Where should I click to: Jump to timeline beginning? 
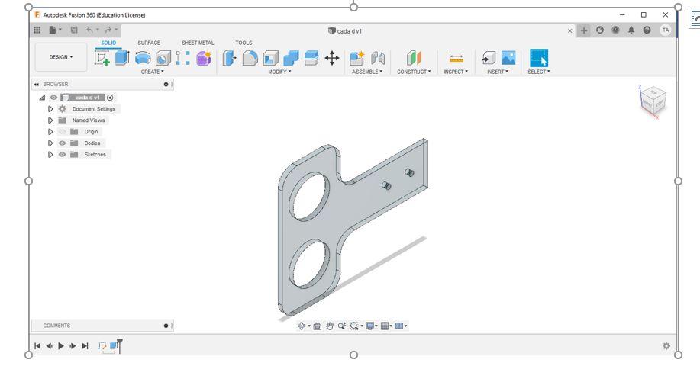click(37, 346)
